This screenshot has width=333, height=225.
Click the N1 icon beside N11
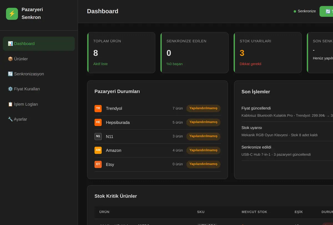(x=98, y=136)
